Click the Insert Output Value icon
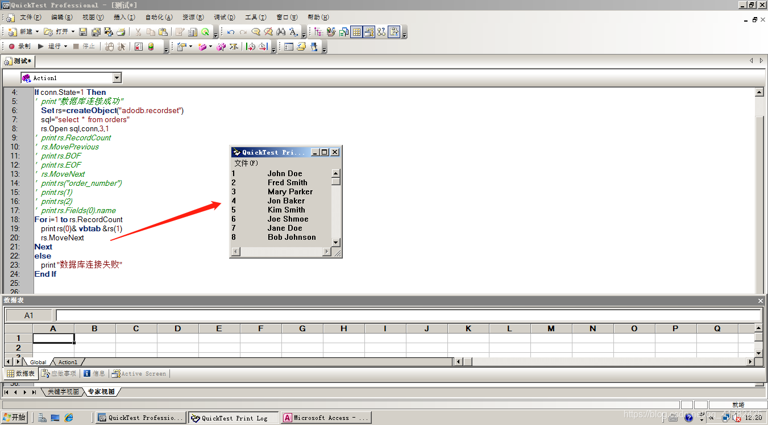The image size is (768, 425). click(x=201, y=47)
